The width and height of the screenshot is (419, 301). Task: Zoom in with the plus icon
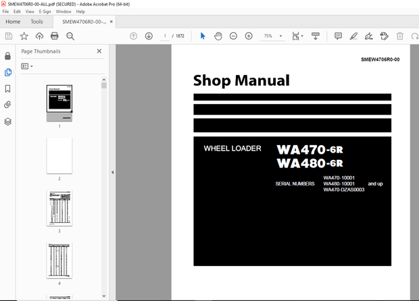click(x=249, y=36)
